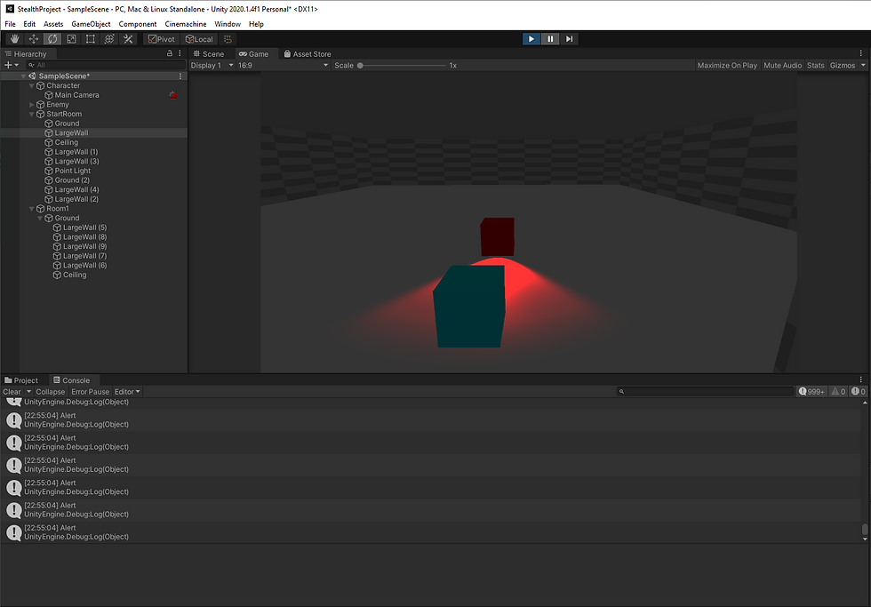Select the Move tool
This screenshot has height=607, width=871.
[34, 39]
